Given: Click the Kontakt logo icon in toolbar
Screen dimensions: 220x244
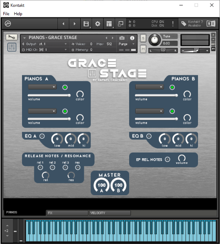Looking at the screenshot, I should pyautogui.click(x=8, y=24).
